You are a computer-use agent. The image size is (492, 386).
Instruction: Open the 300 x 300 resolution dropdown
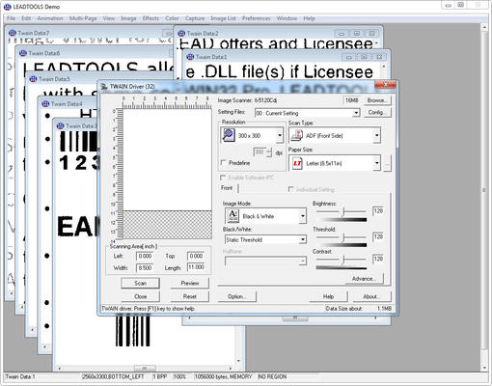coord(280,135)
